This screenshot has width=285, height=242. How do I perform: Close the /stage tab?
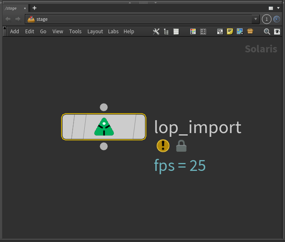tap(25, 8)
